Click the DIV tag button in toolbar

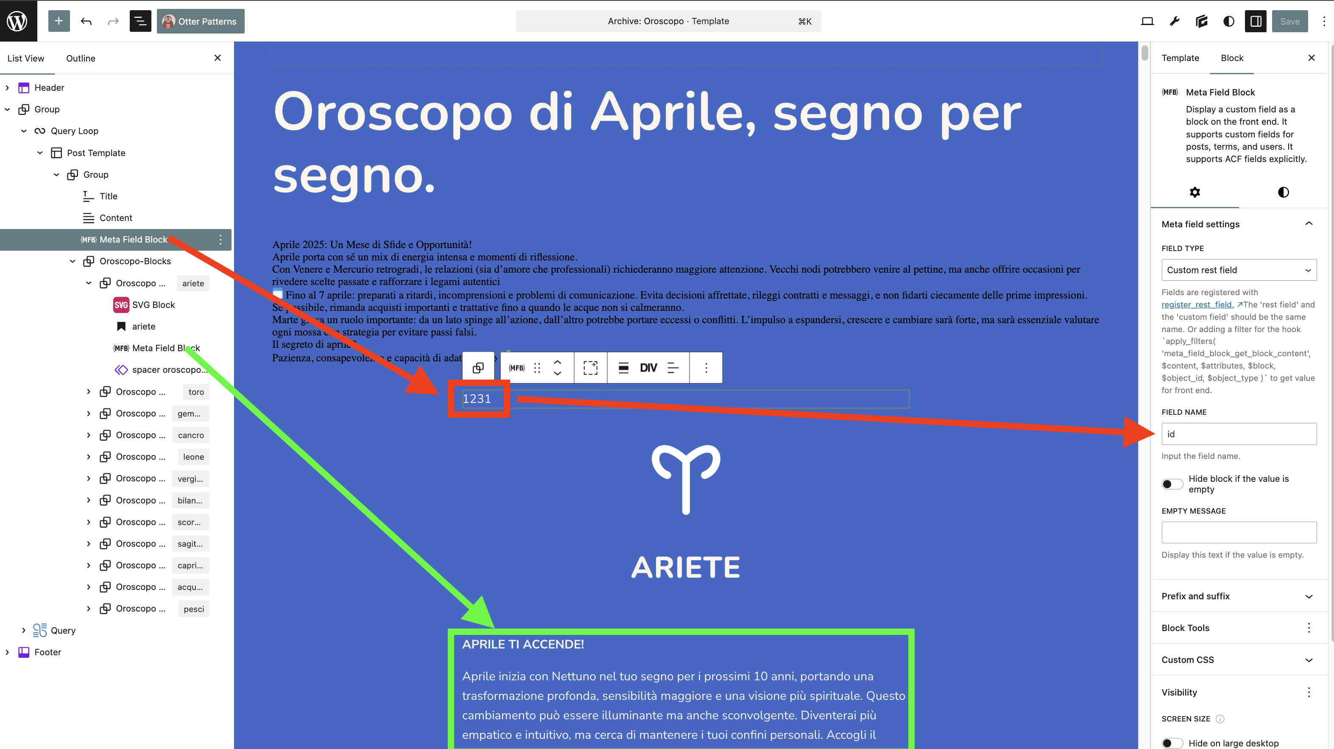(x=648, y=368)
